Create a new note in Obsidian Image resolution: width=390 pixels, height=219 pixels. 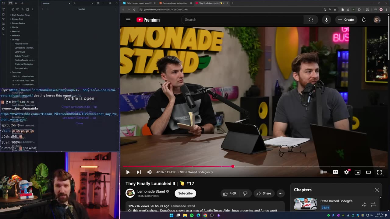point(13,9)
